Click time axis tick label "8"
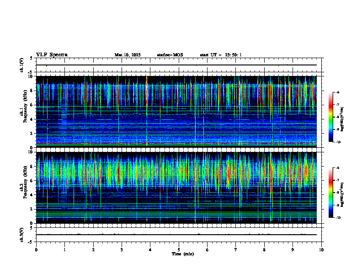The height and width of the screenshot is (280, 362). pos(264,250)
